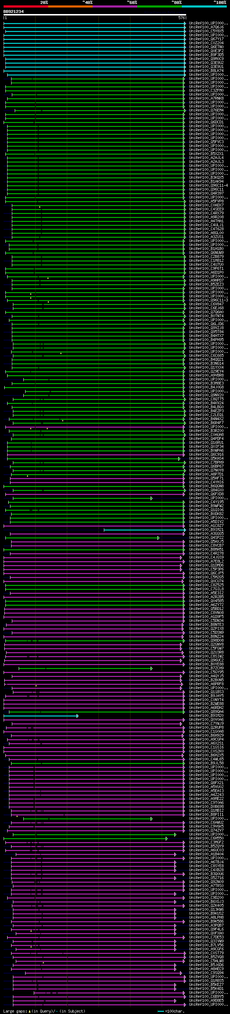Select the UniRef100_A1B404 label
This screenshot has height=1014, width=230.
(x=206, y=854)
